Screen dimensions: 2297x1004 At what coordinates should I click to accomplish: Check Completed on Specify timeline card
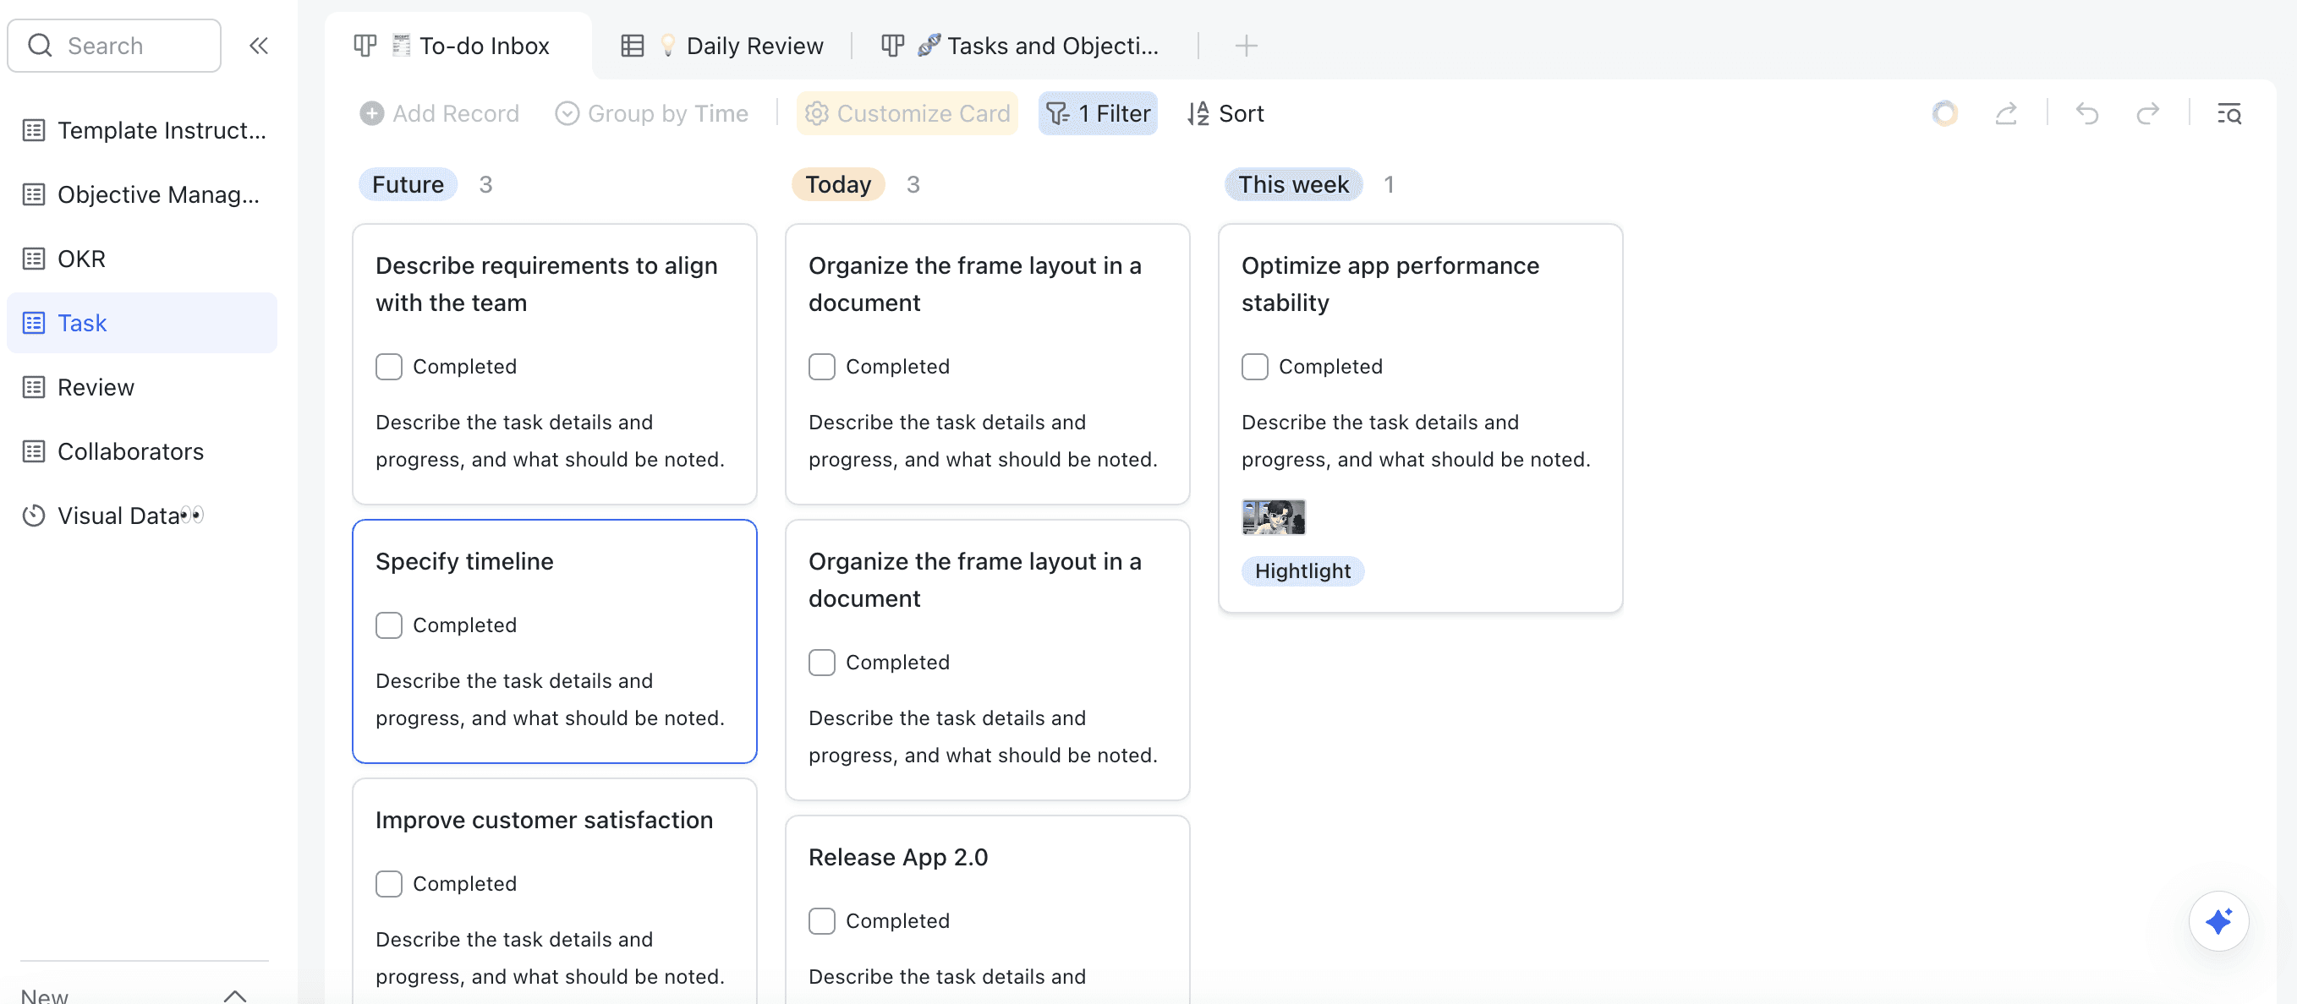tap(389, 625)
